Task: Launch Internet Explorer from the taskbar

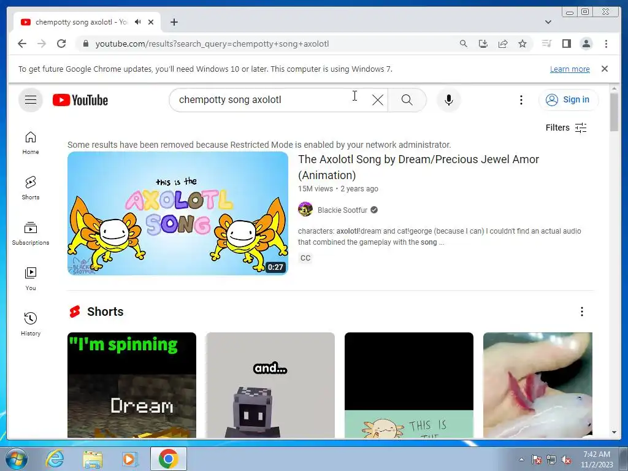Action: click(54, 459)
